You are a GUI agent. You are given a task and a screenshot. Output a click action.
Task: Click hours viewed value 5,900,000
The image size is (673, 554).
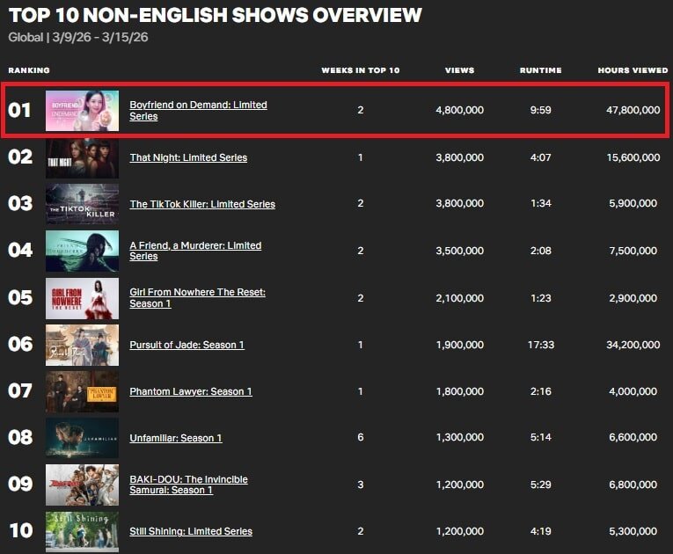coord(633,203)
